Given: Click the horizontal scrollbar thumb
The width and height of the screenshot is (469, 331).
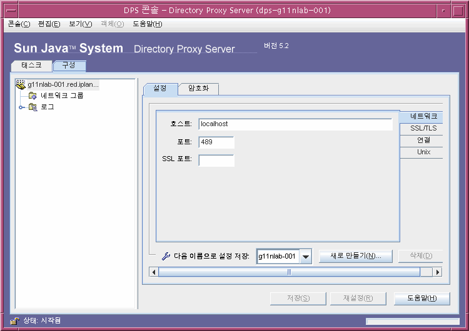Looking at the screenshot, I should click(290, 272).
